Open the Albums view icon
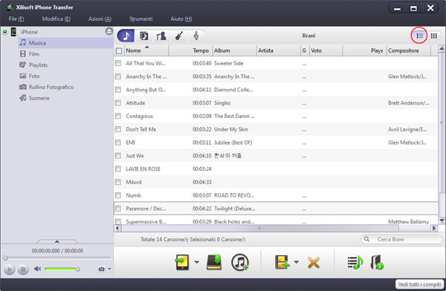The width and height of the screenshot is (446, 291). point(144,36)
